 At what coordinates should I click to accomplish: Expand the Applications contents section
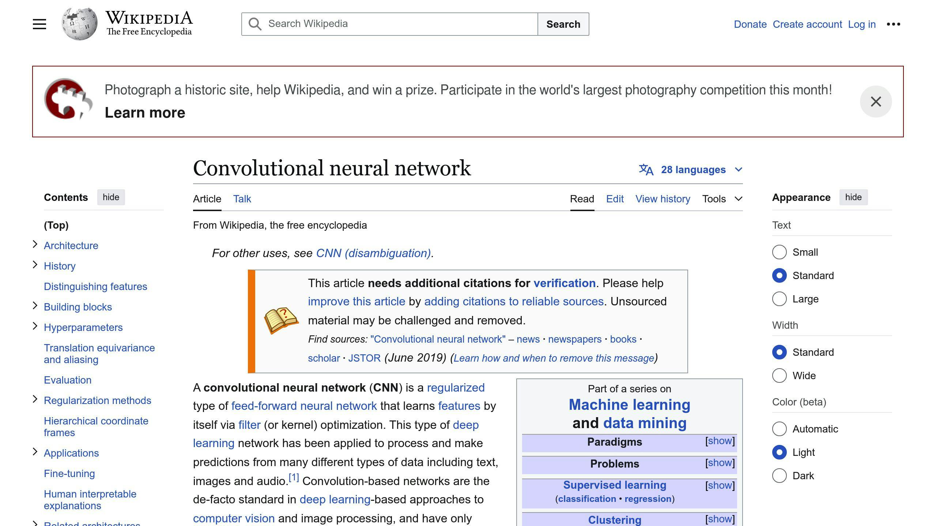pos(35,451)
